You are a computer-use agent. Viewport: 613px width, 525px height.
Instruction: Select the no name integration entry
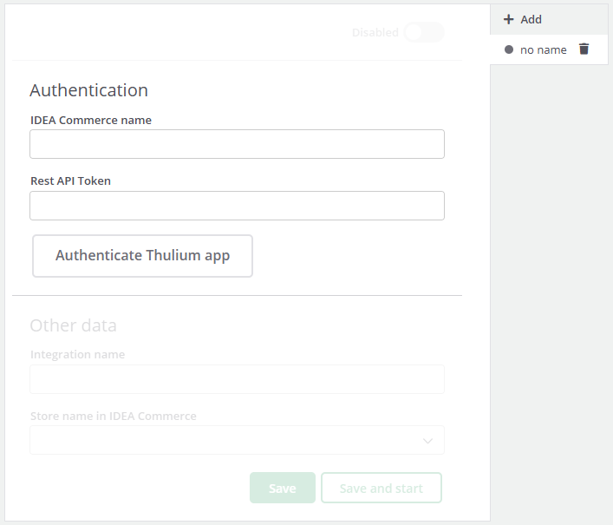[543, 49]
